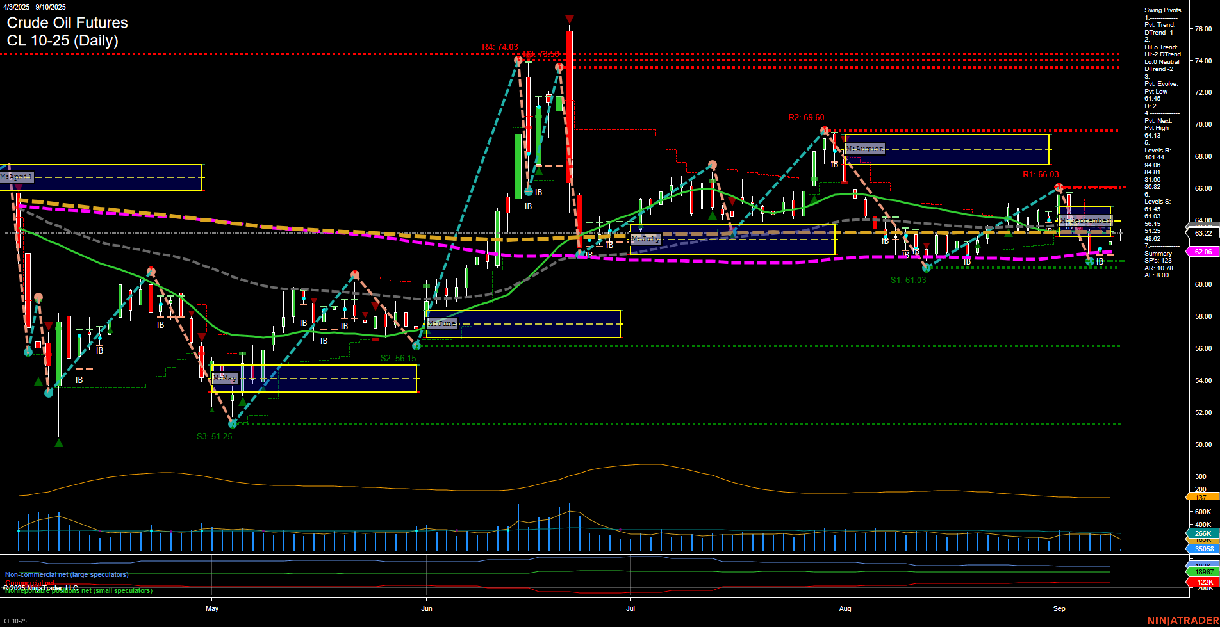1220x627 pixels.
Task: Select the S3: 51.25 support label
Action: (215, 436)
